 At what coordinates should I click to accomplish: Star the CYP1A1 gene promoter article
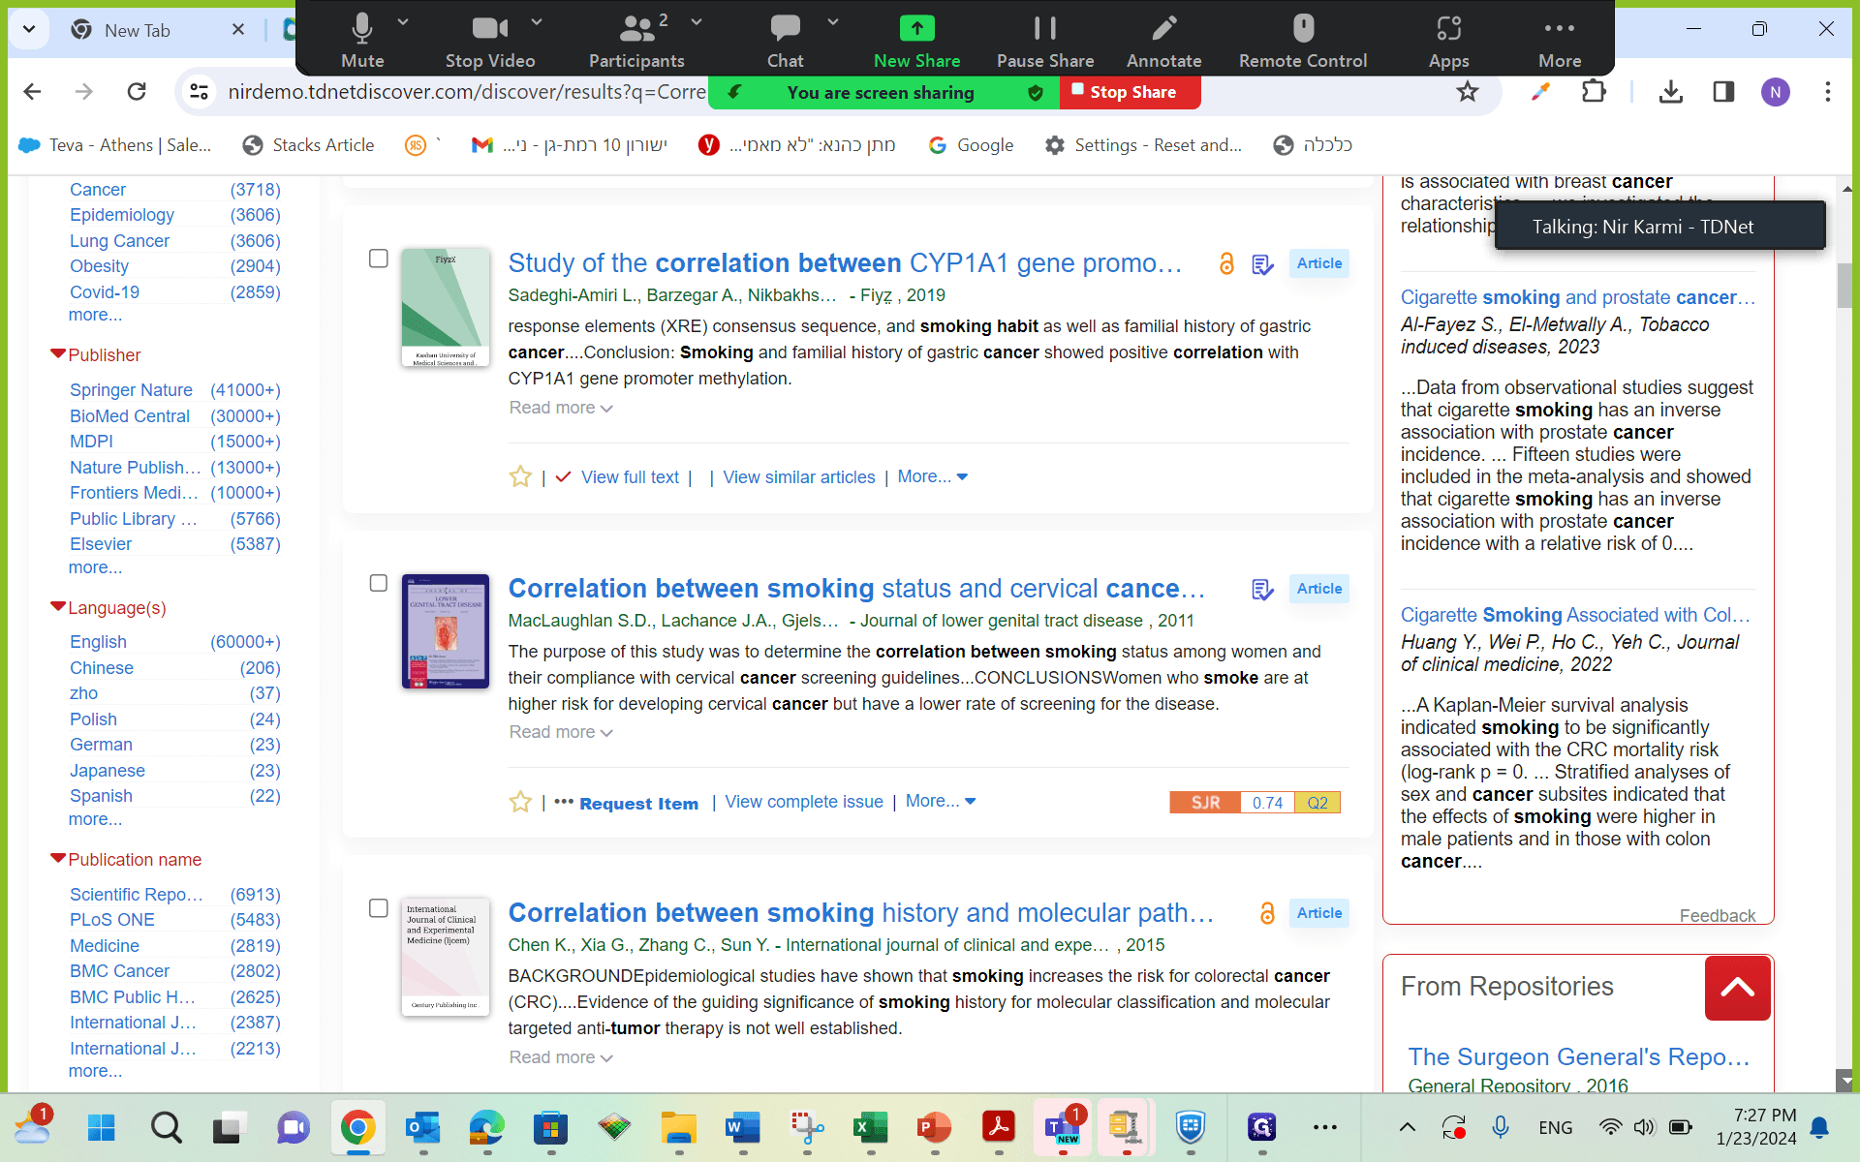[520, 476]
